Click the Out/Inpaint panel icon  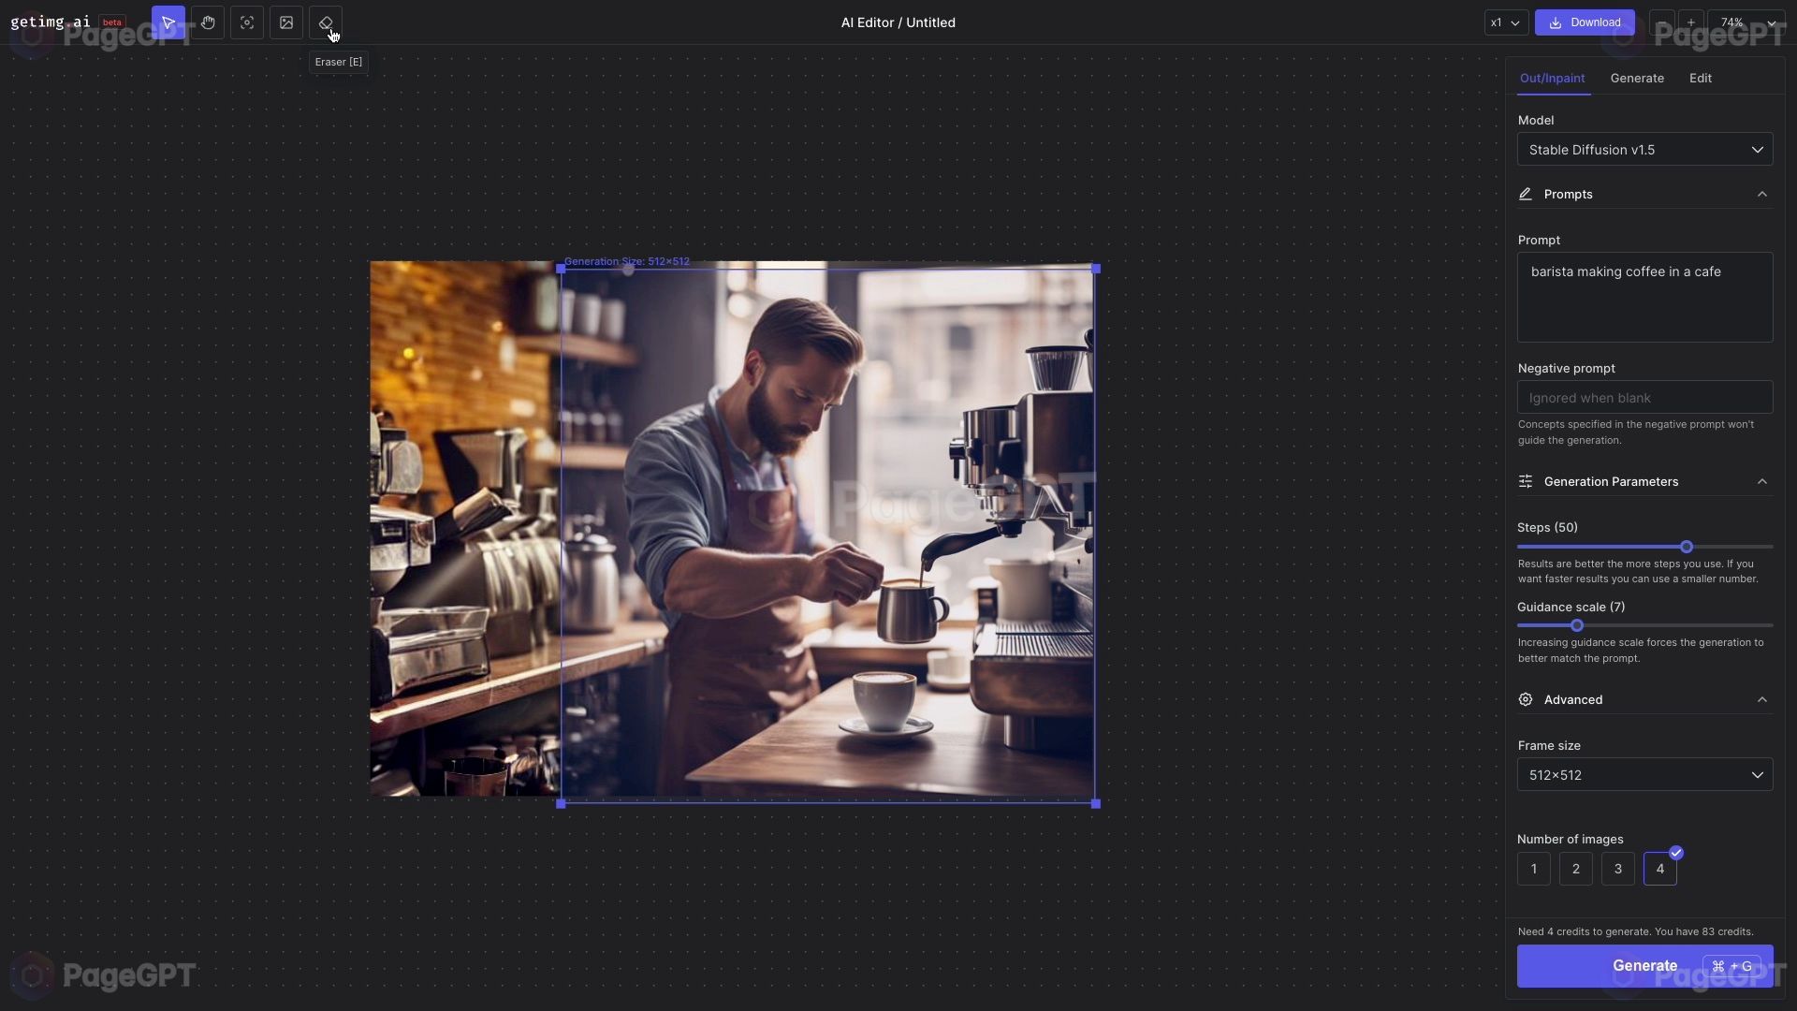[1552, 77]
